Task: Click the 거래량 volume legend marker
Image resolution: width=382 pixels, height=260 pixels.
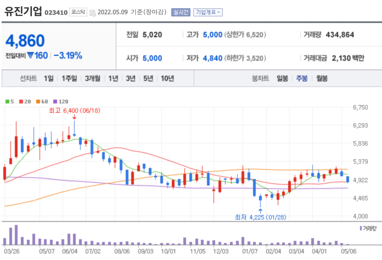Action: tap(360, 228)
